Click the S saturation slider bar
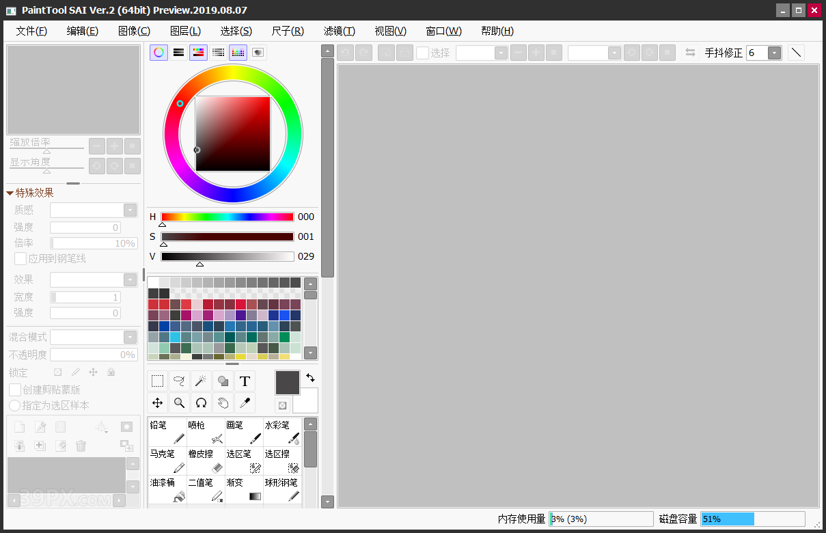 pyautogui.click(x=228, y=236)
